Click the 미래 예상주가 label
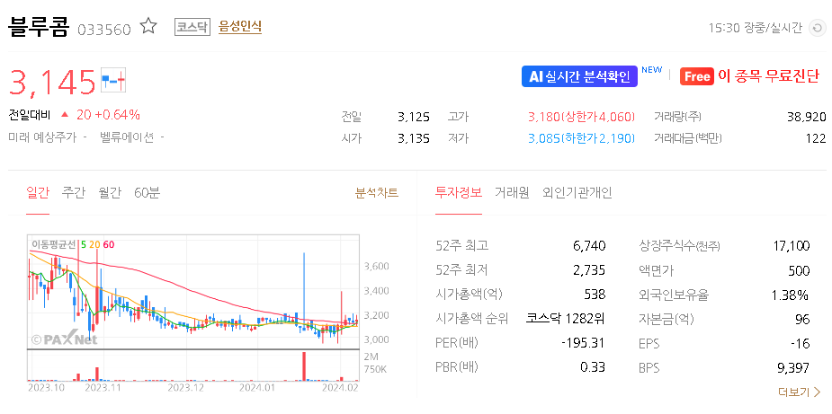The height and width of the screenshot is (414, 832). click(x=42, y=137)
